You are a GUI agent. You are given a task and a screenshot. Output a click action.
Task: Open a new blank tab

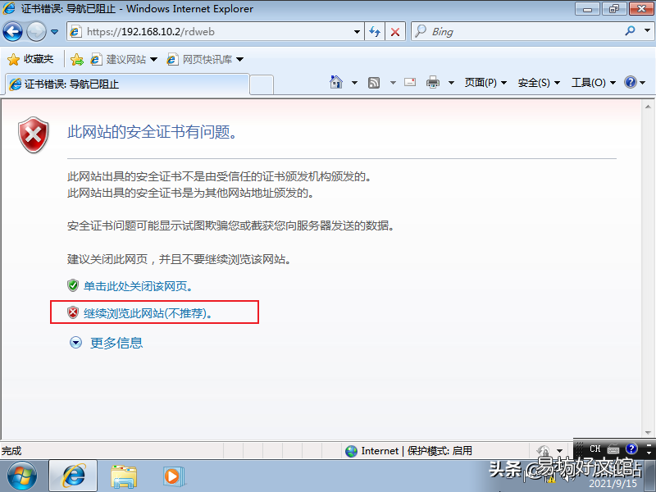click(262, 85)
